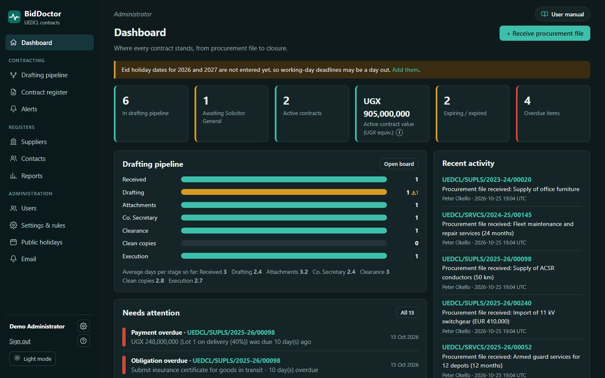Open UEDCL/SUPLS/2023-24/00020 activity link
This screenshot has height=378, width=605.
pyautogui.click(x=487, y=179)
